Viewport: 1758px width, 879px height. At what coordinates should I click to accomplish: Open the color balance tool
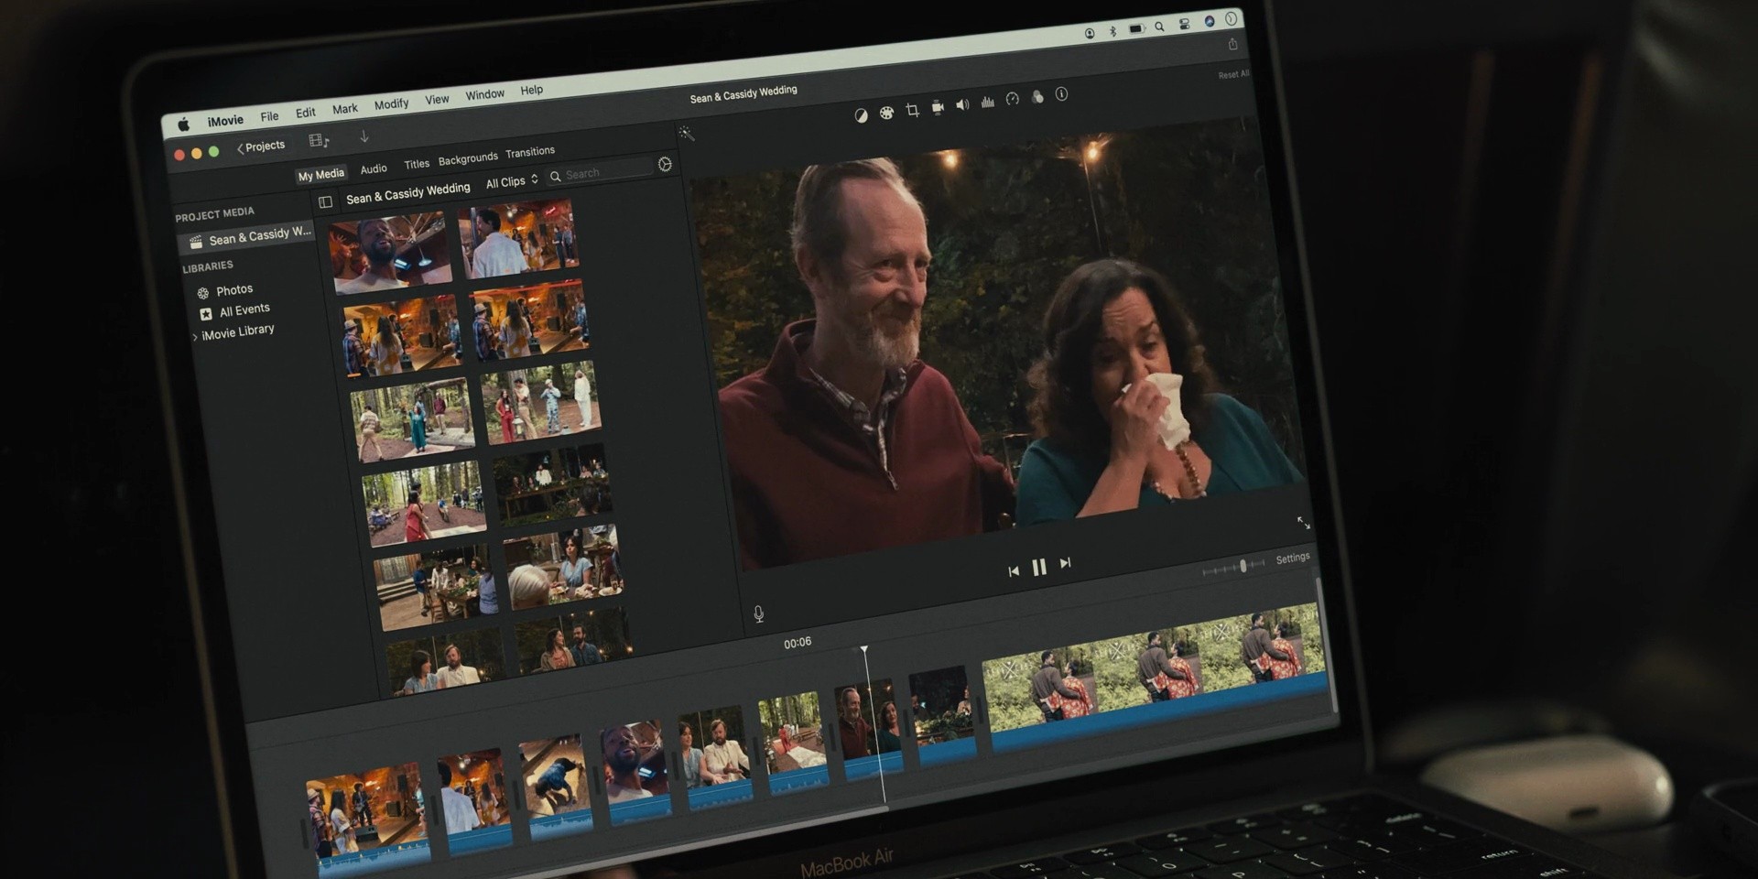click(861, 115)
